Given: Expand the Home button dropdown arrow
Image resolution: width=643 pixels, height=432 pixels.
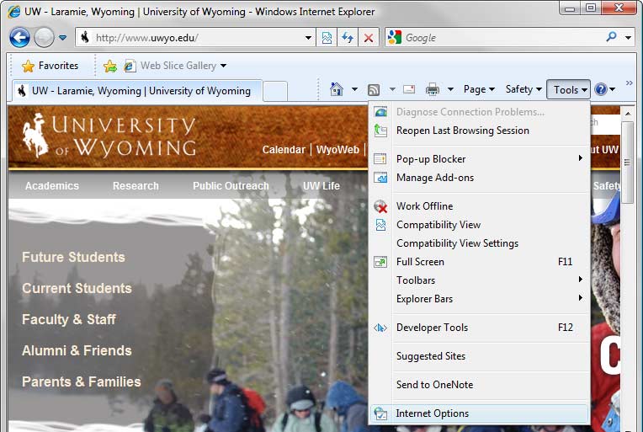Looking at the screenshot, I should [354, 89].
